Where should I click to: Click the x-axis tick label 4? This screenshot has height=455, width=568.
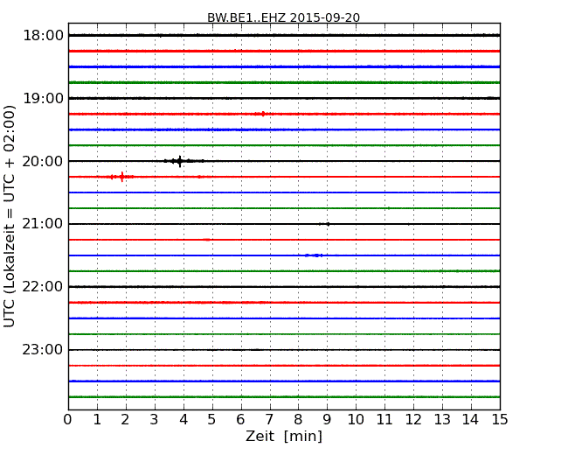(x=184, y=420)
